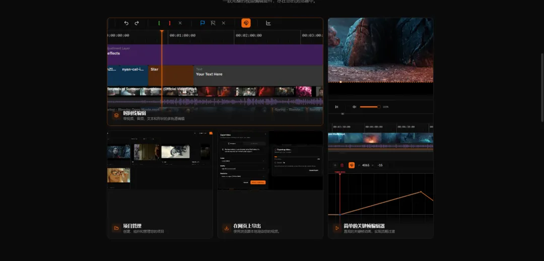This screenshot has width=544, height=261.
Task: Click the 项目管理 heading
Action: click(x=132, y=226)
